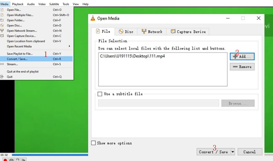Click the Open Folder menu icon

point(2,20)
